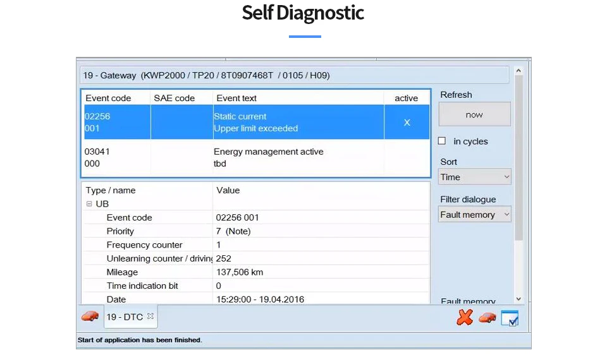Click the window checkmark icon at bottom right
Image resolution: width=607 pixels, height=362 pixels.
(510, 318)
